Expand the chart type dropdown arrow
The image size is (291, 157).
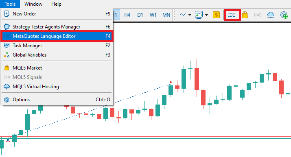coord(190,15)
